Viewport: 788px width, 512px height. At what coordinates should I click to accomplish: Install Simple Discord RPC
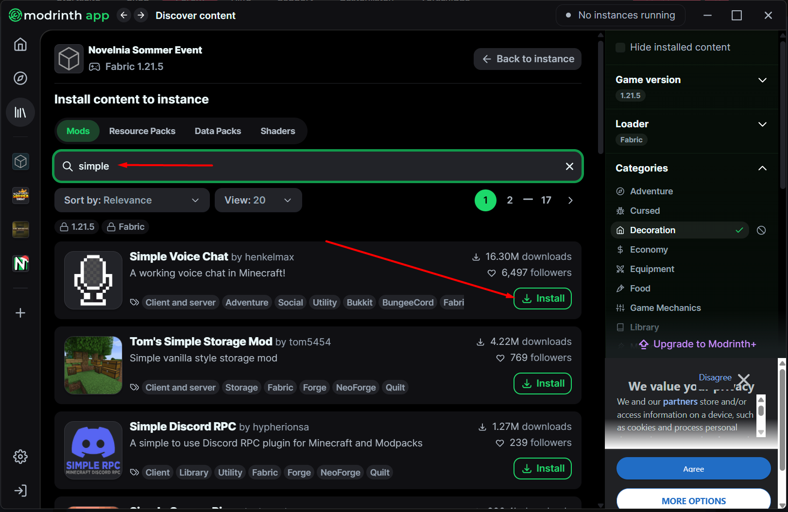[543, 468]
